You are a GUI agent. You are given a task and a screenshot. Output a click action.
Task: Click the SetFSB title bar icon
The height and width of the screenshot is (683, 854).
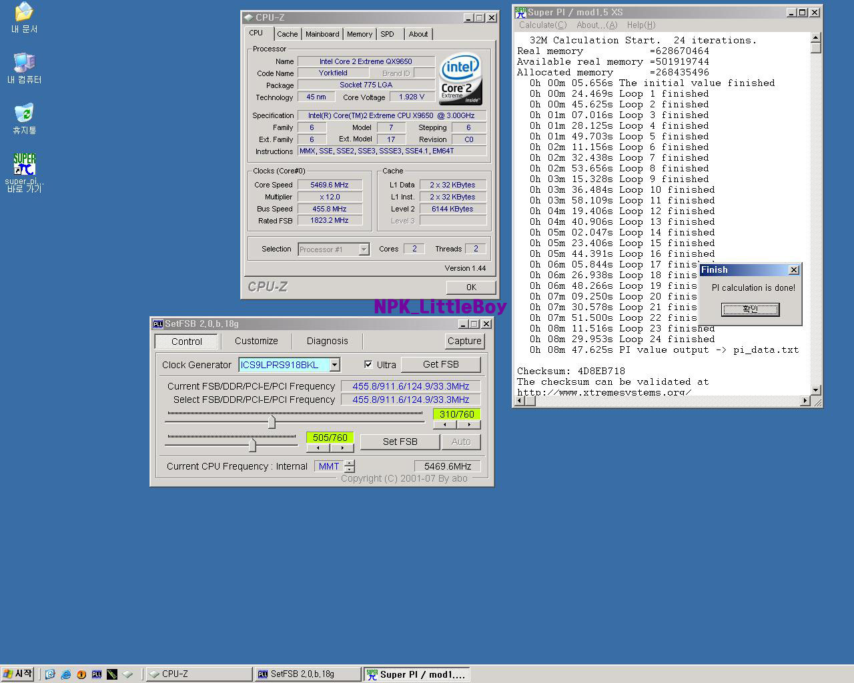tap(158, 324)
